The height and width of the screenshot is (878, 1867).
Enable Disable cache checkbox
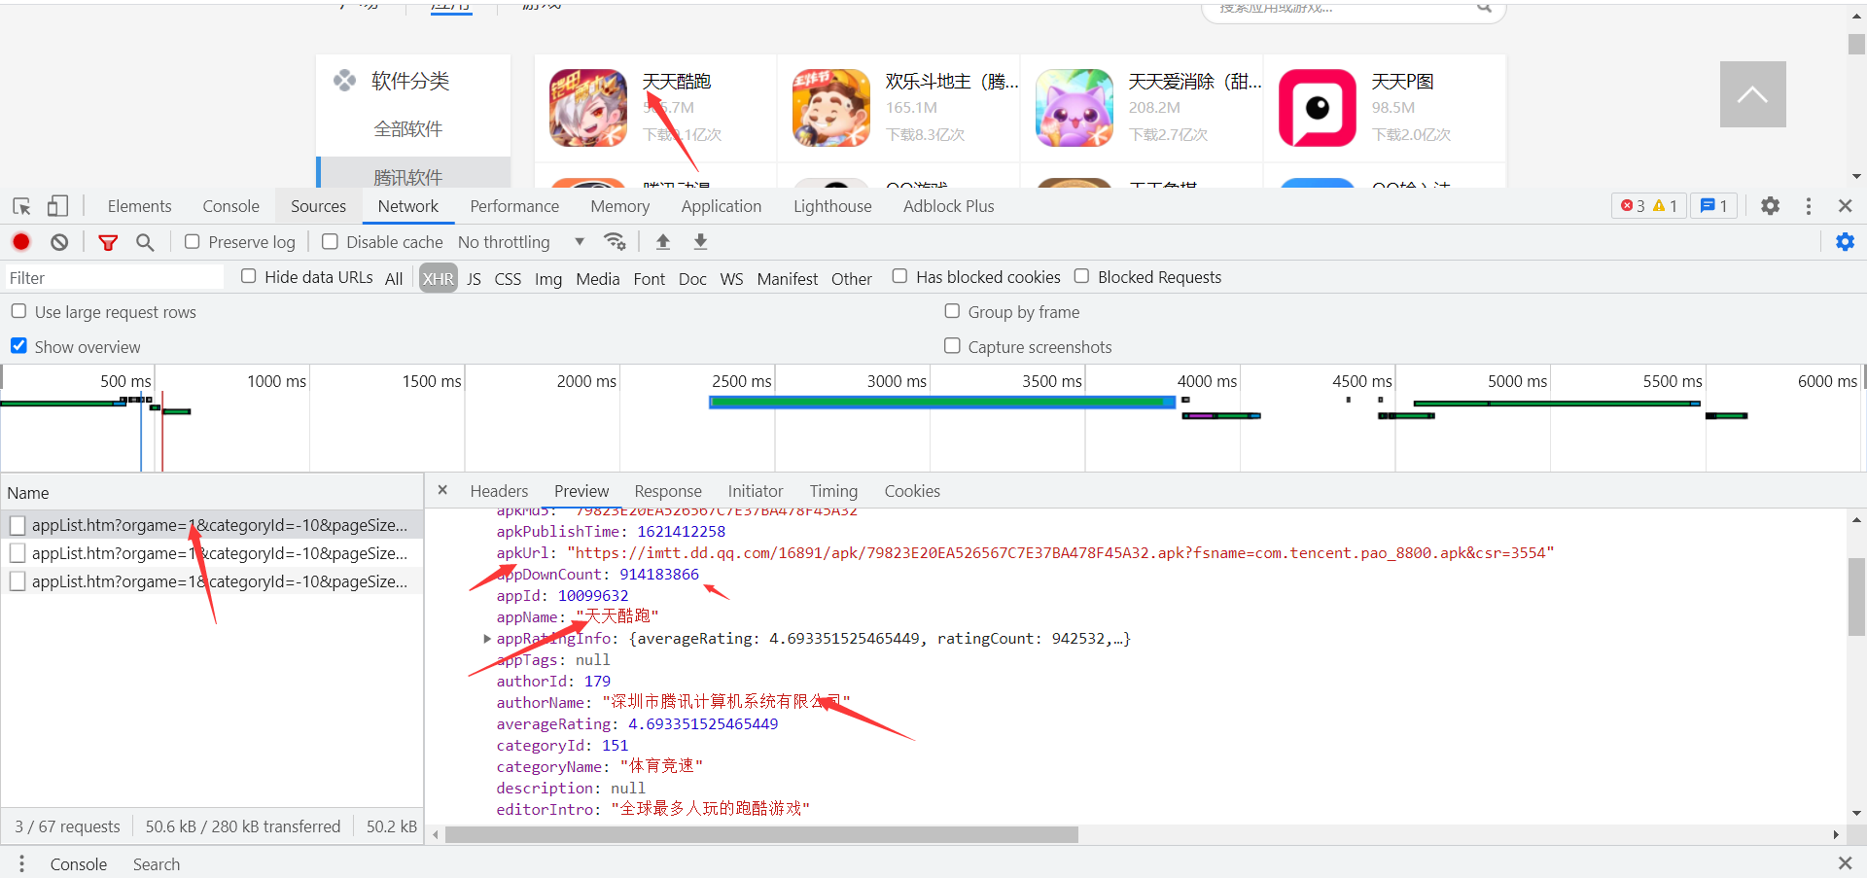point(331,241)
